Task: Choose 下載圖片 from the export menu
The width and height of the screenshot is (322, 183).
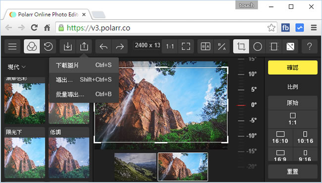Action: point(84,65)
